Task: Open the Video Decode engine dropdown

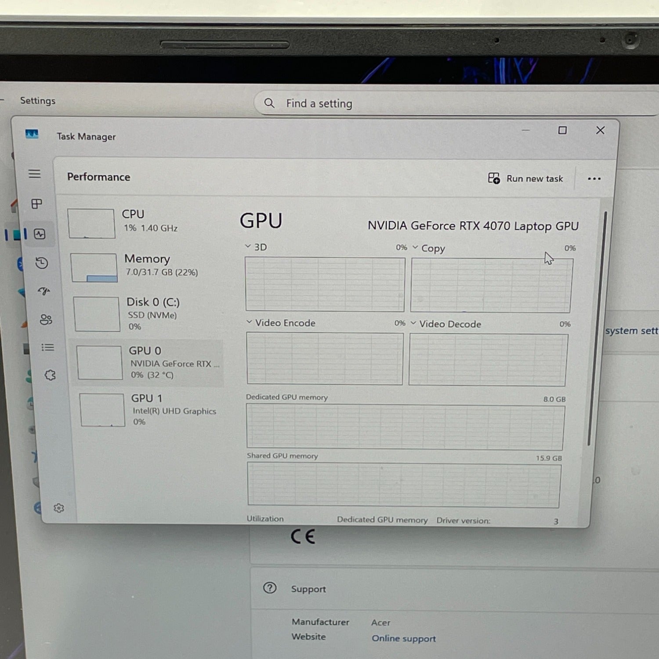Action: click(x=413, y=323)
